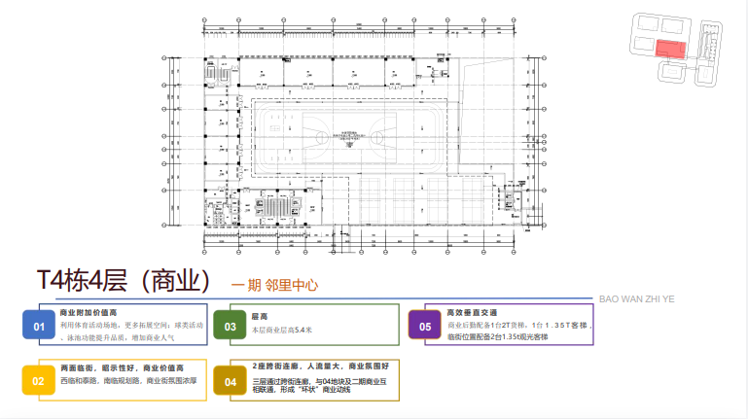Select the title text T4栋4层（商业）
The width and height of the screenshot is (748, 419).
pyautogui.click(x=125, y=280)
